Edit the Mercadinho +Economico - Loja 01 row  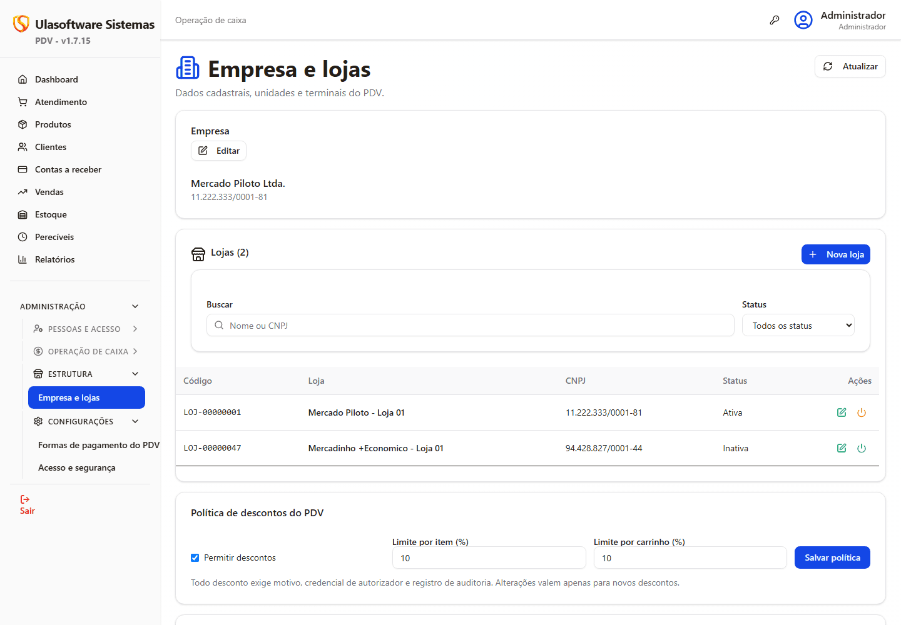pyautogui.click(x=842, y=448)
